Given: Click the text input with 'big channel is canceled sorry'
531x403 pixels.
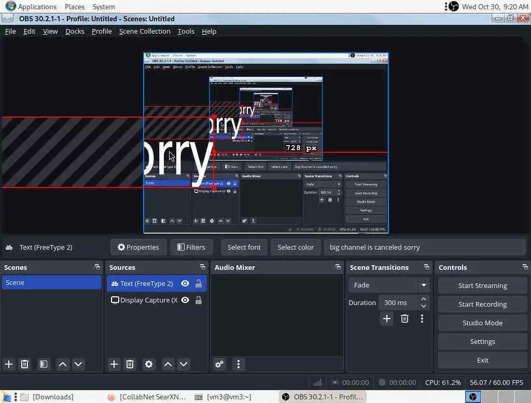Looking at the screenshot, I should point(425,248).
